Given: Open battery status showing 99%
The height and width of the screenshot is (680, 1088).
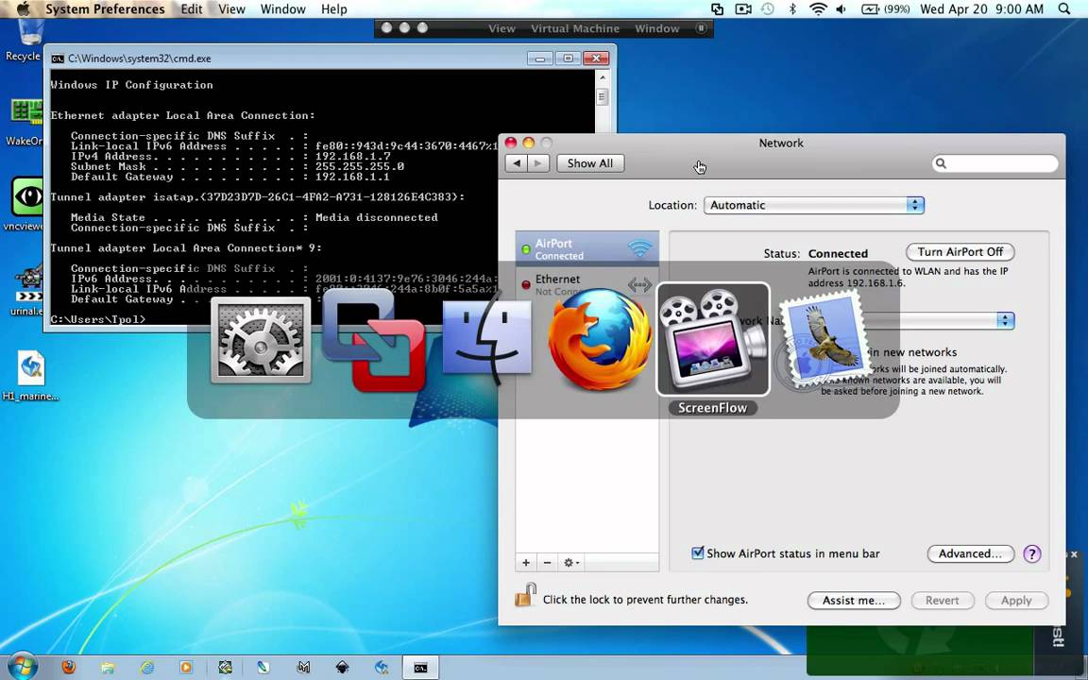Looking at the screenshot, I should click(x=885, y=9).
